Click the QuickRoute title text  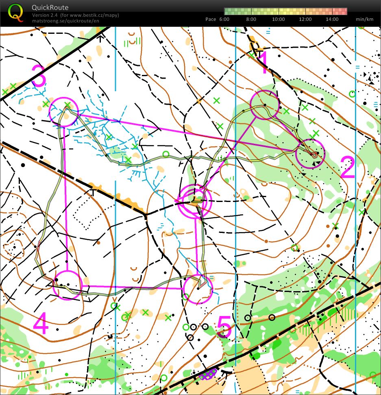[50, 7]
